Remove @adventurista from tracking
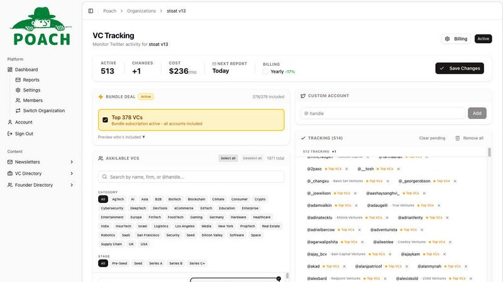The height and width of the screenshot is (282, 503). coord(422,229)
